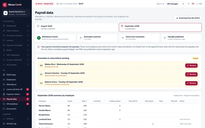Image resolution: width=205 pixels, height=128 pixels.
Task: Click the Attendance clock icon
Action: [4, 84]
